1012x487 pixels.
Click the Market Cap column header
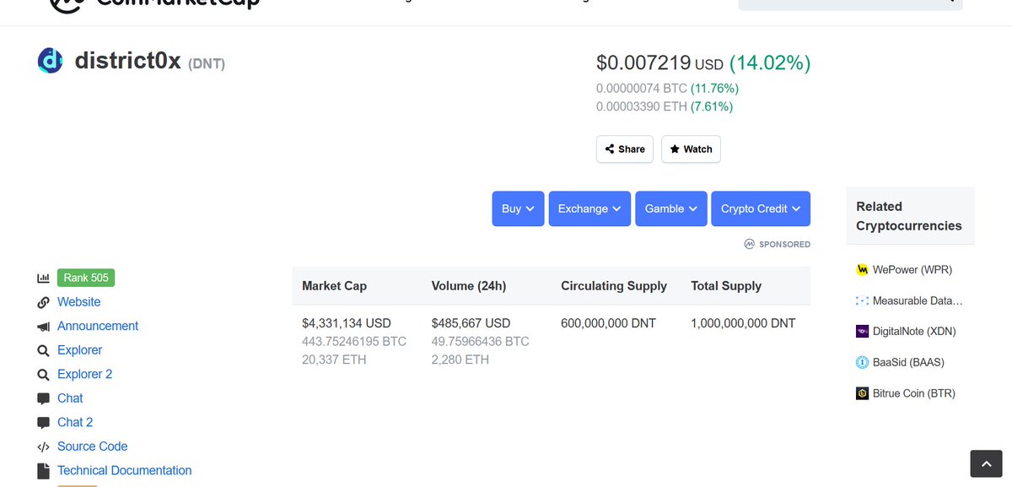click(335, 286)
